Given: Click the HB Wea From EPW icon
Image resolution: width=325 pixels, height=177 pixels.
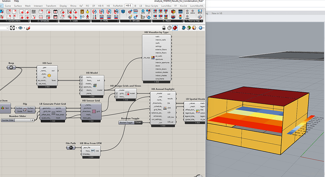Looking at the screenshot, I should point(93,151).
